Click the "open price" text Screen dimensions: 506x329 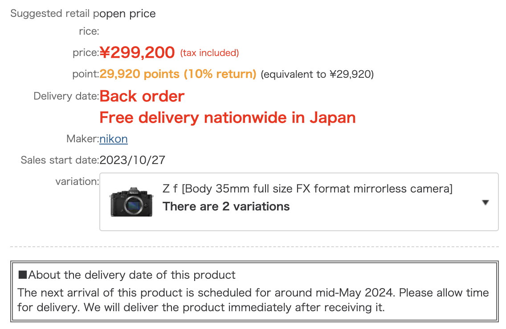coord(127,14)
